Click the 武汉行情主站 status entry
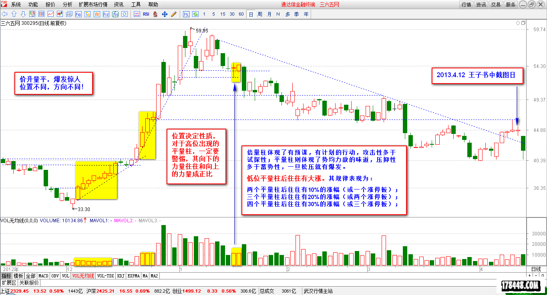The width and height of the screenshot is (547, 295). (318, 291)
